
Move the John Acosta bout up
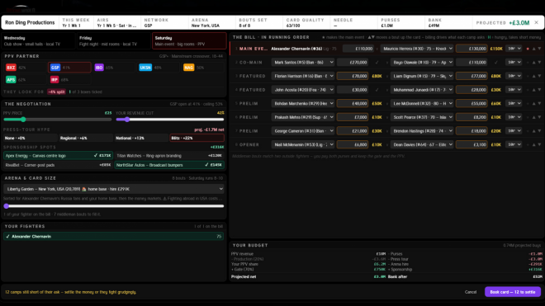click(x=534, y=90)
